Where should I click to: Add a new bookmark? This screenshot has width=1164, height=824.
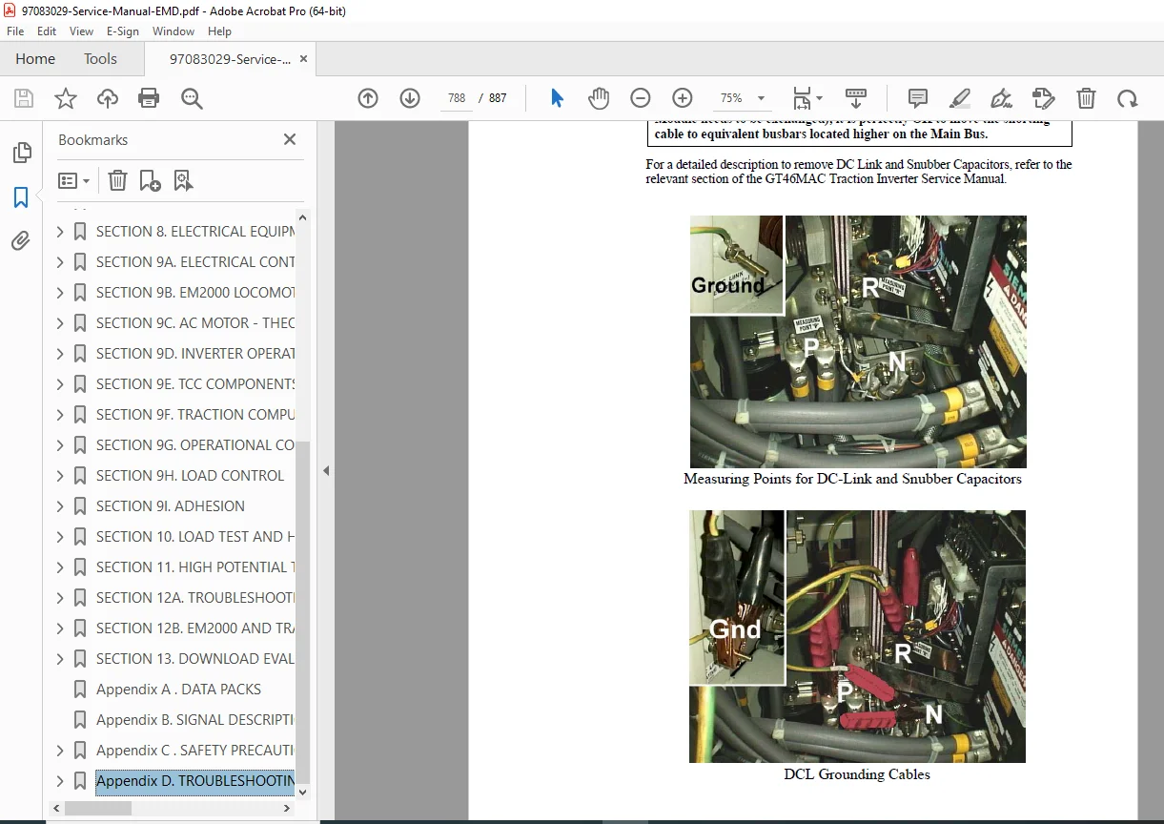tap(150, 180)
